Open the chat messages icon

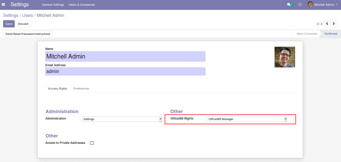coord(289,5)
